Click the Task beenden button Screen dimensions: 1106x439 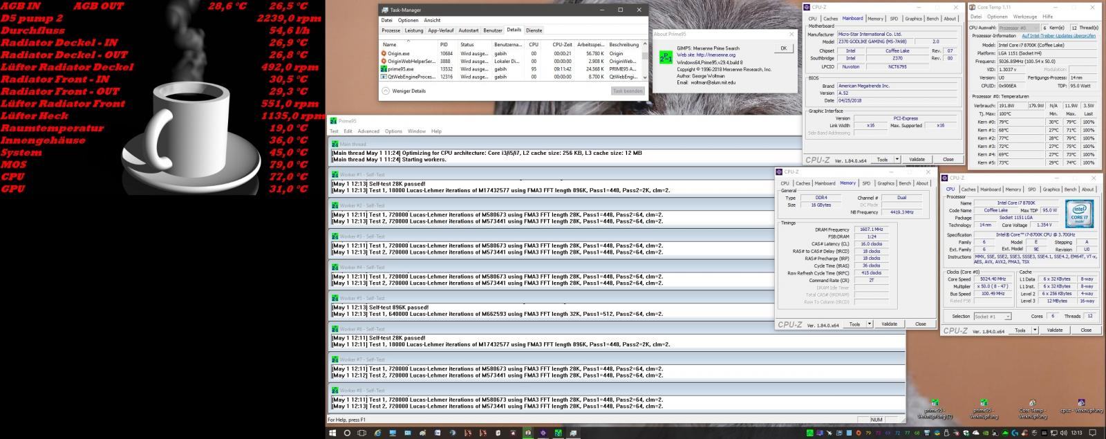pos(628,91)
